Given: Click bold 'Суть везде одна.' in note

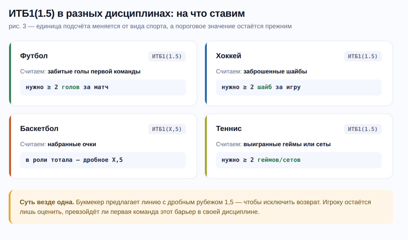Looking at the screenshot, I should [x=47, y=202].
